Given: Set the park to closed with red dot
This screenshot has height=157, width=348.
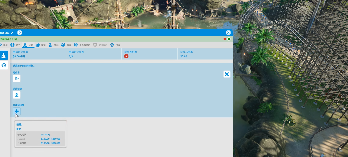Looking at the screenshot, I should click(225, 39).
